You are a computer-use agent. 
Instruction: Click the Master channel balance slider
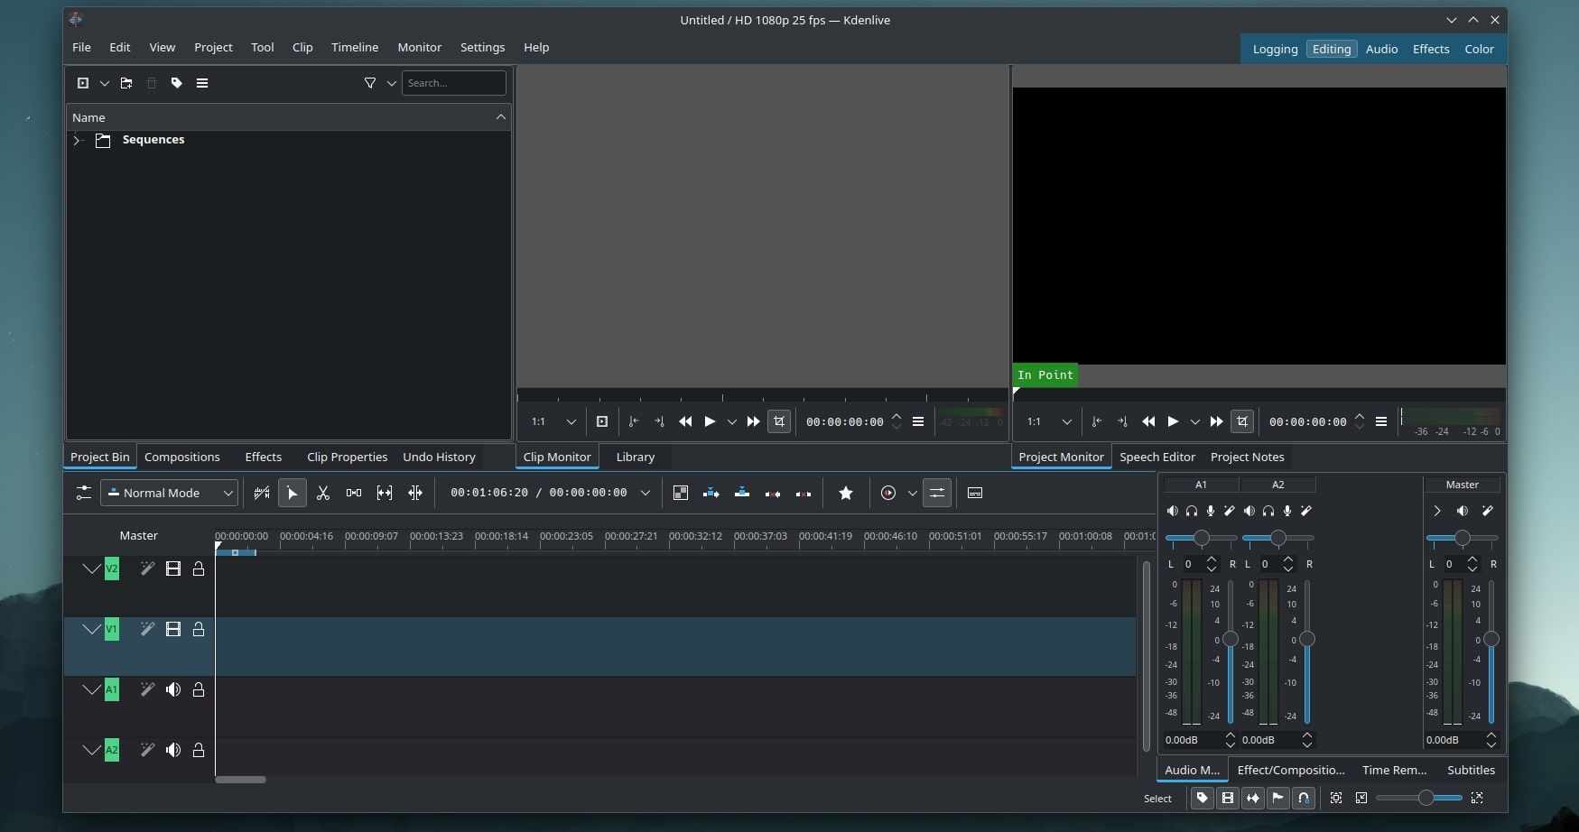1462,538
